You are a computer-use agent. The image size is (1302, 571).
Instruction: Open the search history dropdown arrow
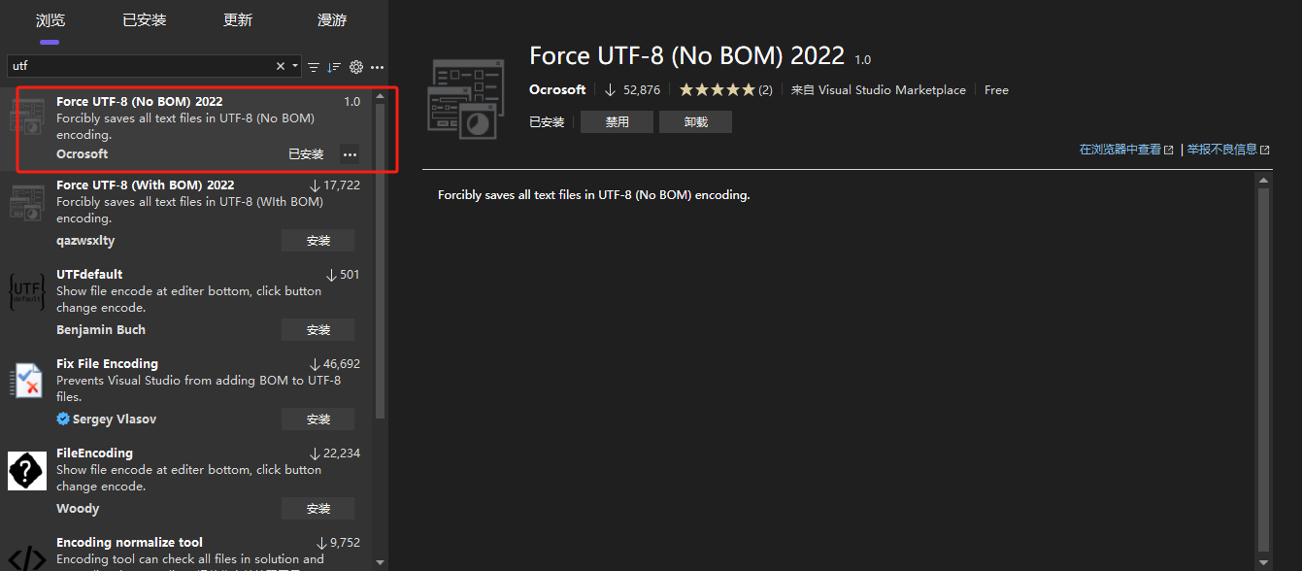point(295,67)
